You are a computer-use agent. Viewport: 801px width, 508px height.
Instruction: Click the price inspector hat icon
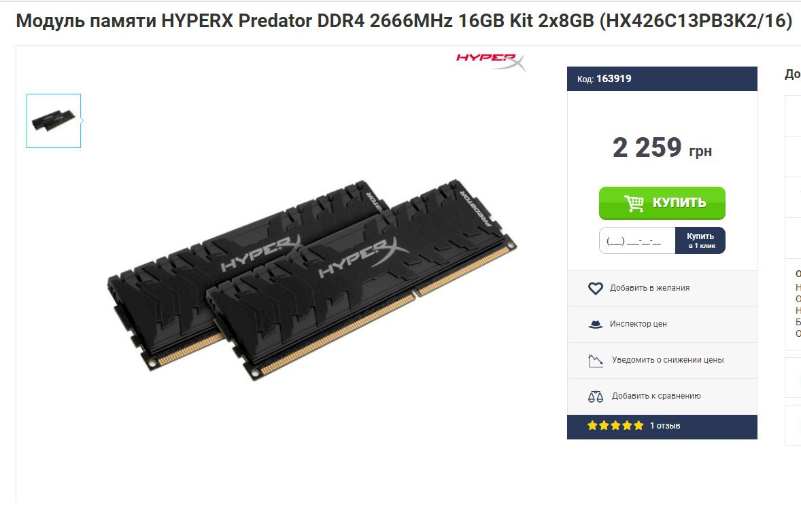(595, 324)
